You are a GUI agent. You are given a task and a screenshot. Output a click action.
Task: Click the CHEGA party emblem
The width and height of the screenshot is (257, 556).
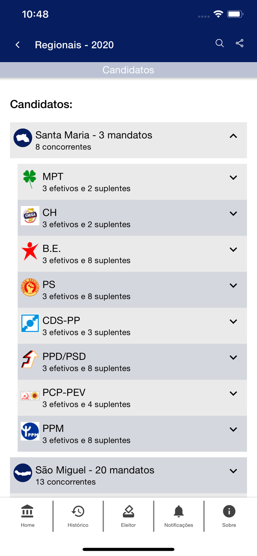(x=30, y=215)
